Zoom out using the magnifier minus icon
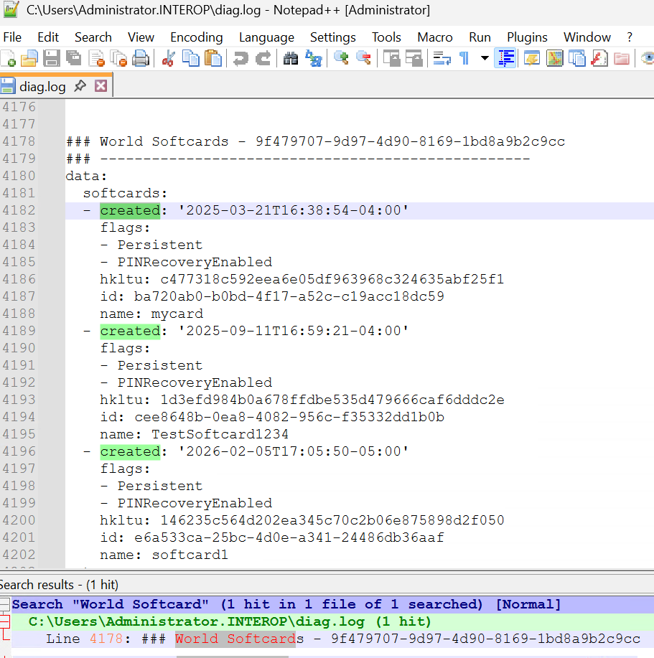Image resolution: width=654 pixels, height=658 pixels. [x=363, y=58]
